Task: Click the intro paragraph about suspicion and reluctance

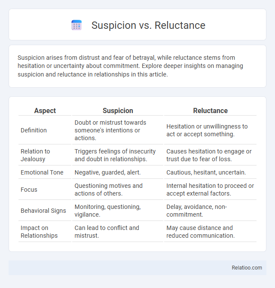Action: (x=130, y=66)
